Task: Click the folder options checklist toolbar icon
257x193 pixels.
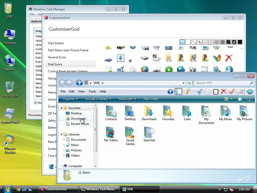Action: 188,91
